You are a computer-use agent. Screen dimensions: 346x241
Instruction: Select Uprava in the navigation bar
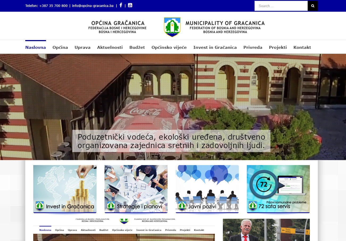(82, 48)
